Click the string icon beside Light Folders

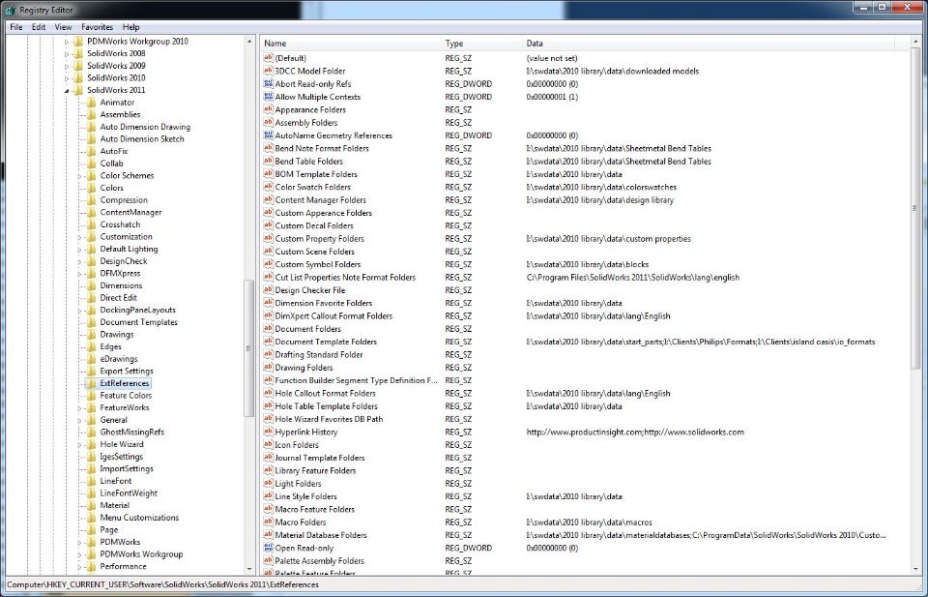click(268, 483)
